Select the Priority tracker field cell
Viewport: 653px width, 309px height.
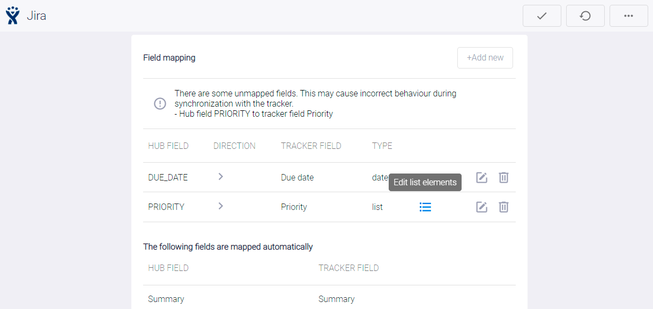coord(294,207)
